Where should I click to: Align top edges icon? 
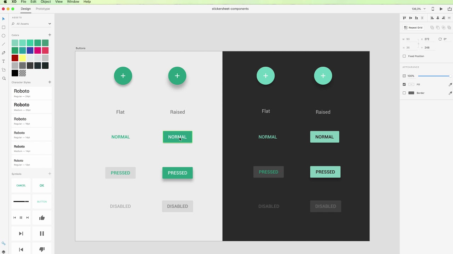(x=405, y=18)
